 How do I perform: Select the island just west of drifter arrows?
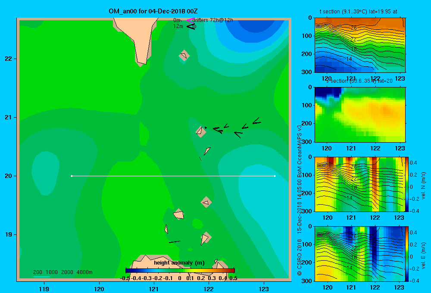tap(201, 131)
